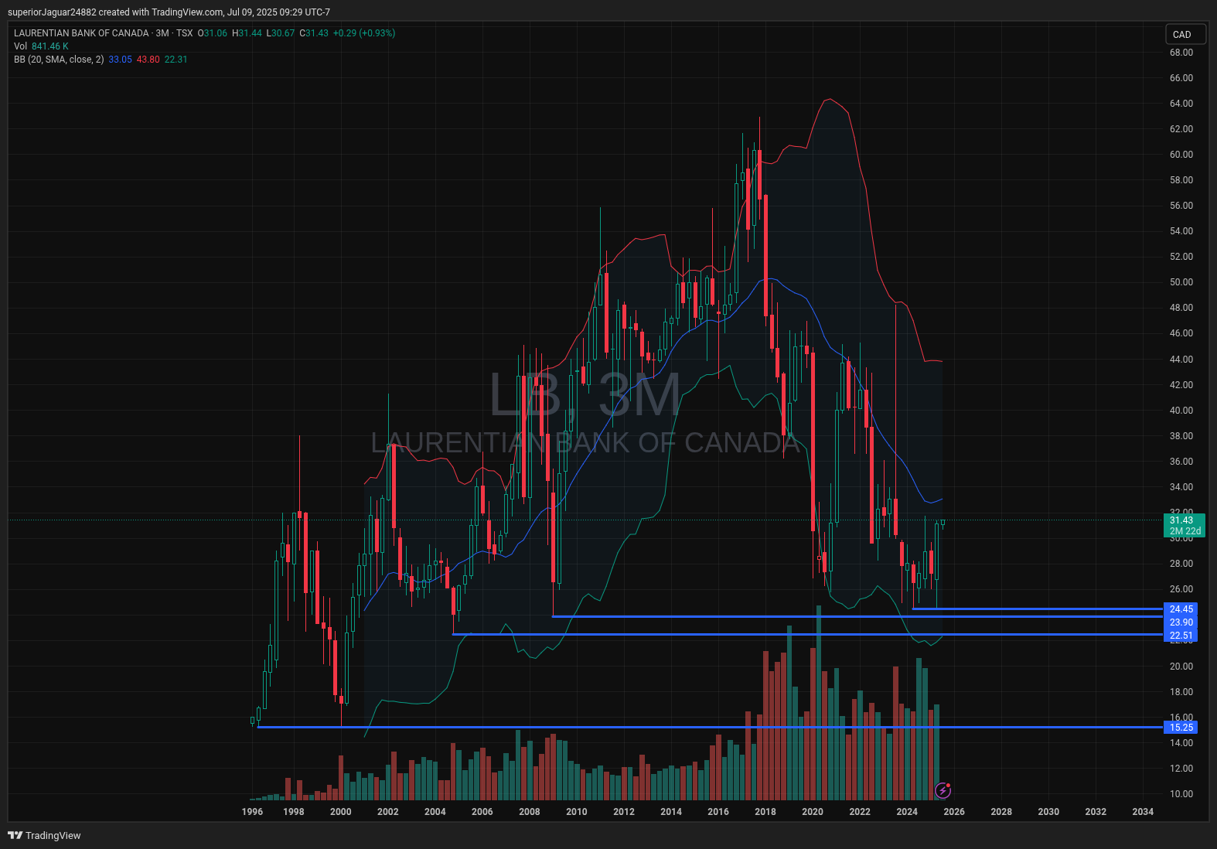Click the 10.00 price scale label
Screen dimensions: 1217x849
pos(1181,794)
